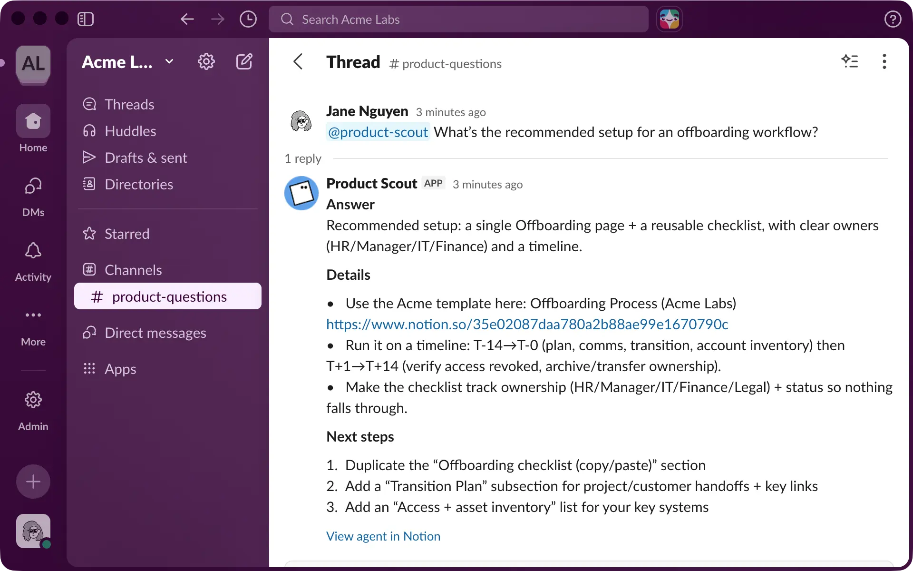The height and width of the screenshot is (571, 913).
Task: Click the APP badge next to Product Scout
Action: coord(433,183)
